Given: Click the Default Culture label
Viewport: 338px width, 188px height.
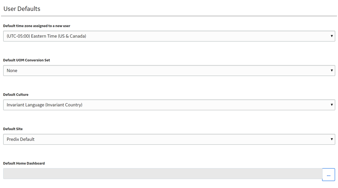Looking at the screenshot, I should (x=16, y=94).
